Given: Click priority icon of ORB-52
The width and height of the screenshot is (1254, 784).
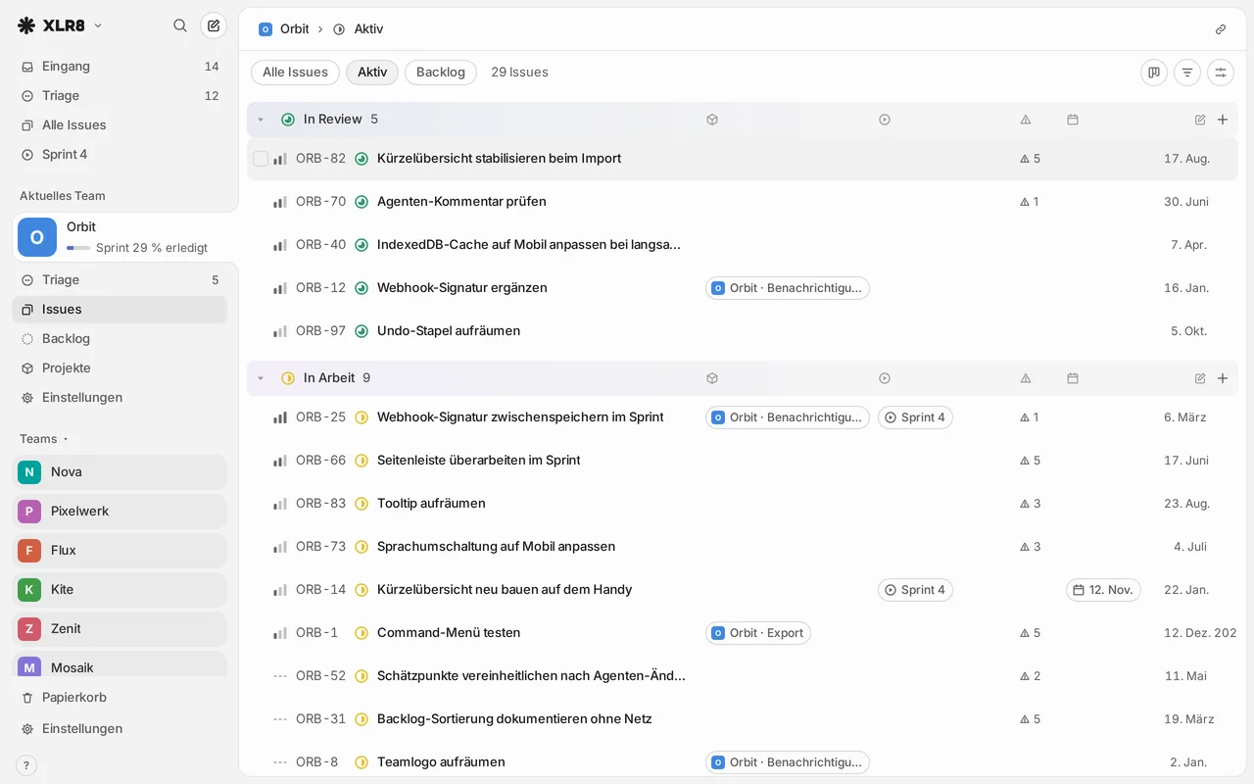Looking at the screenshot, I should point(280,676).
